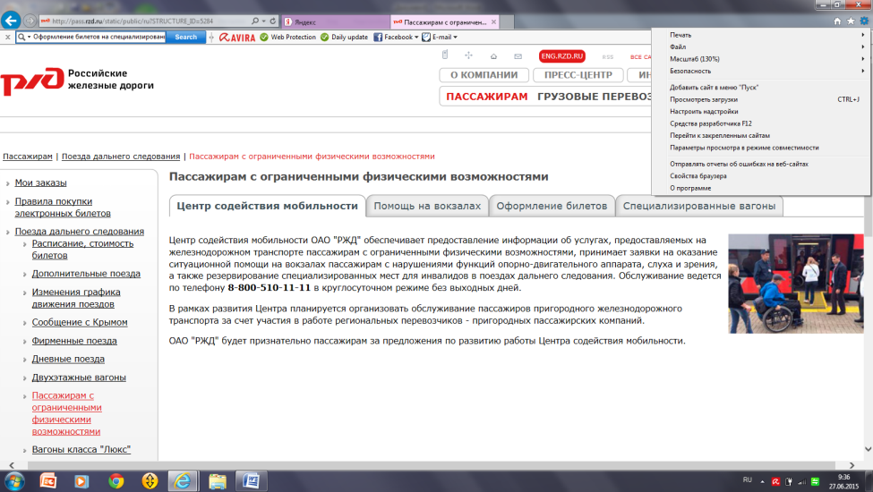This screenshot has height=492, width=873.
Task: Open Сообщение с Крымом link
Action: [80, 322]
